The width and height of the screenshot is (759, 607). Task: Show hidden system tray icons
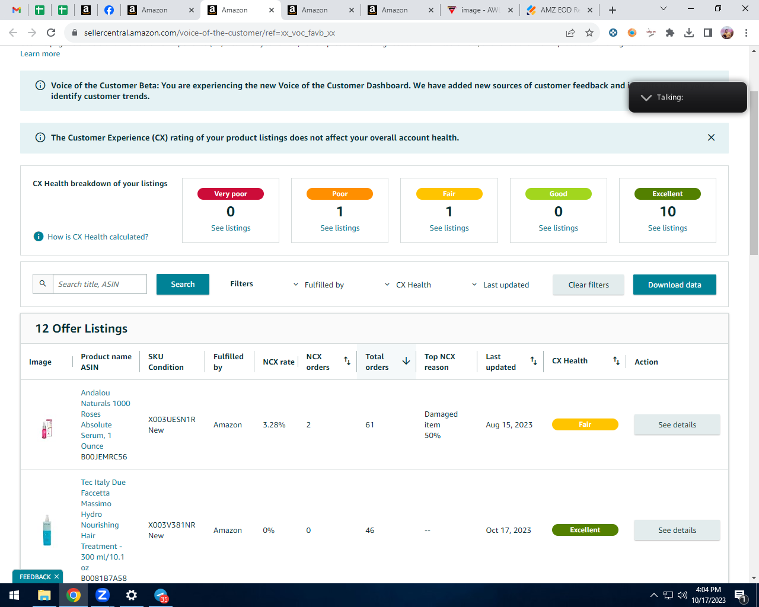coord(653,595)
